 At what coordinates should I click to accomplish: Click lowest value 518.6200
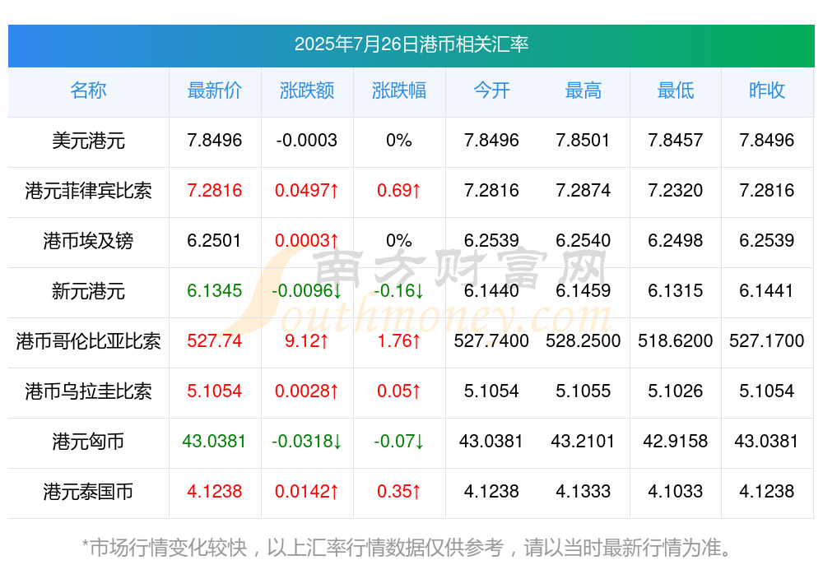click(x=676, y=341)
